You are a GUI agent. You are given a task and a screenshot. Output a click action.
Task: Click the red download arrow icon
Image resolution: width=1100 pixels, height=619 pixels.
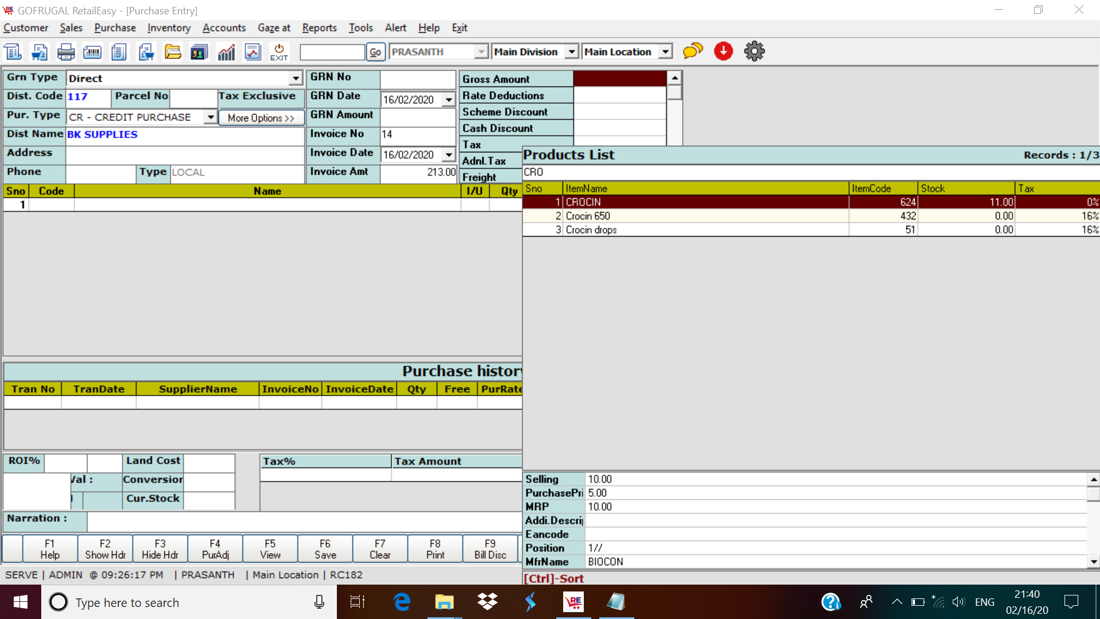click(723, 52)
